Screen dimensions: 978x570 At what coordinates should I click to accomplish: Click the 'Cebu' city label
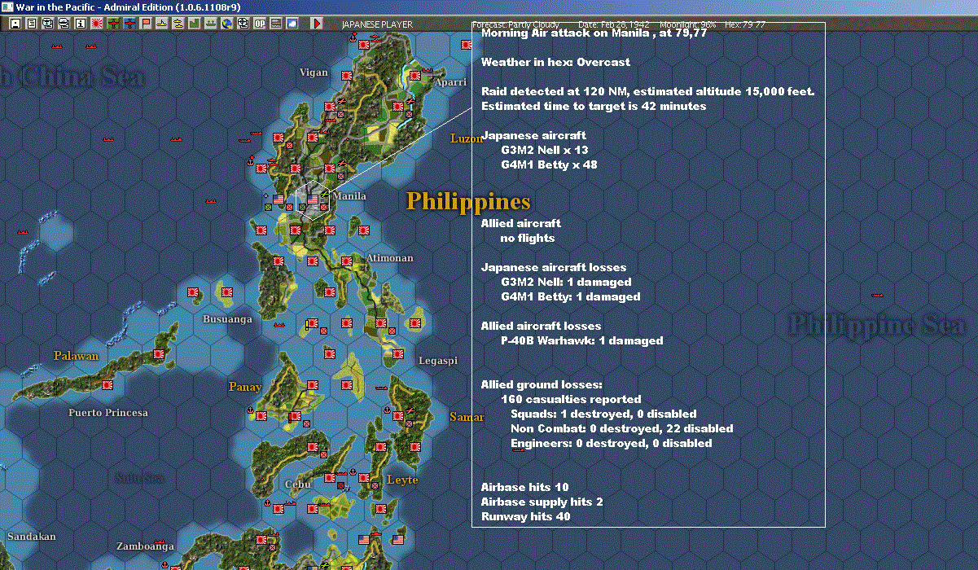point(298,484)
